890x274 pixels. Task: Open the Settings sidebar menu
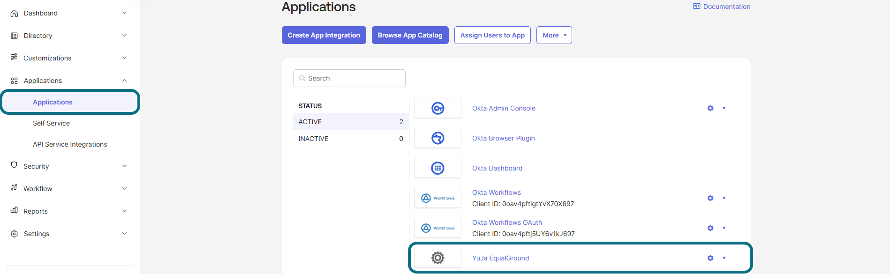point(69,234)
